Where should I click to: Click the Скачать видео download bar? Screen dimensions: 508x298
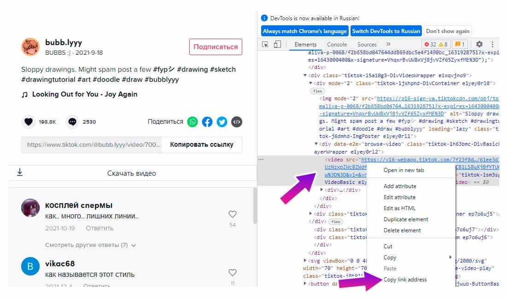click(131, 173)
